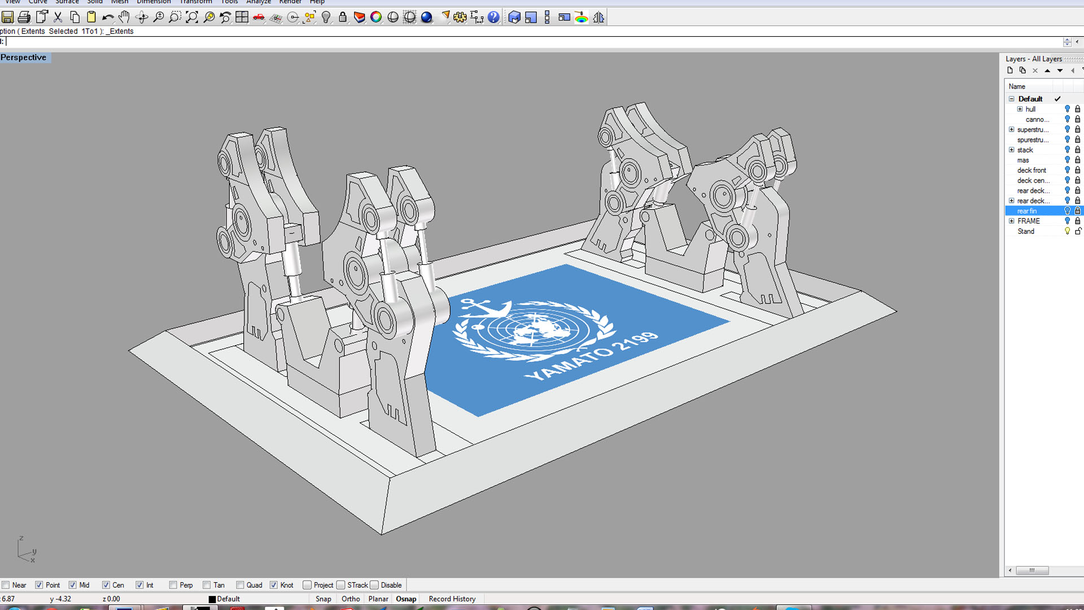Uncheck the Cen osnap checkbox
Viewport: 1084px width, 610px height.
(106, 585)
